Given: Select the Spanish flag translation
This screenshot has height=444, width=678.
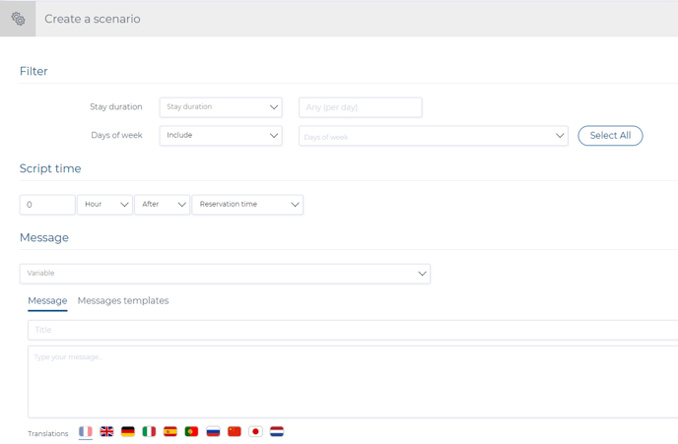Looking at the screenshot, I should click(170, 431).
